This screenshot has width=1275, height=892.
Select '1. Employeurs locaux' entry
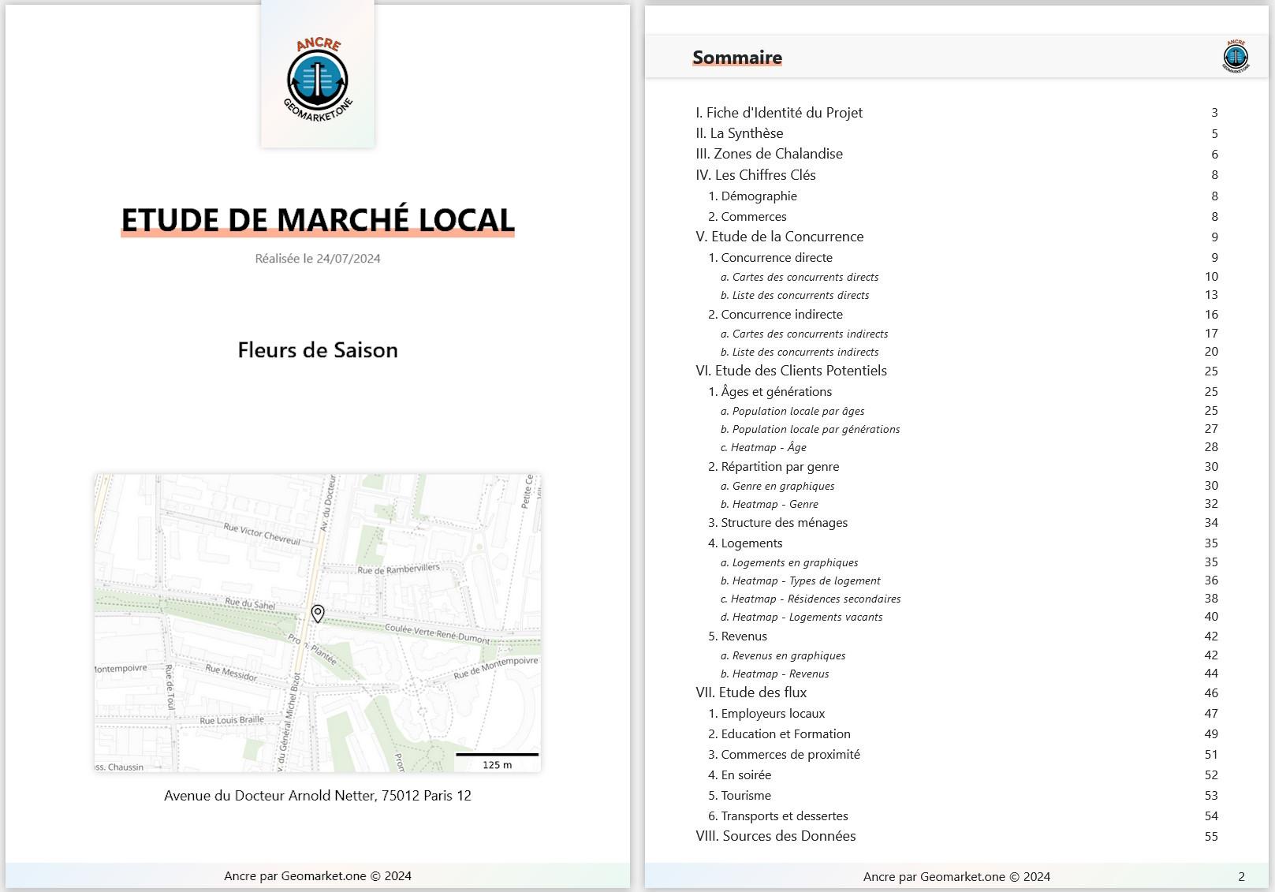coord(766,713)
